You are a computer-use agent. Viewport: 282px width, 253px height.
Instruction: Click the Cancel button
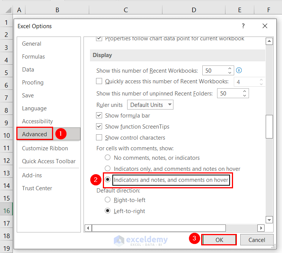(x=257, y=240)
